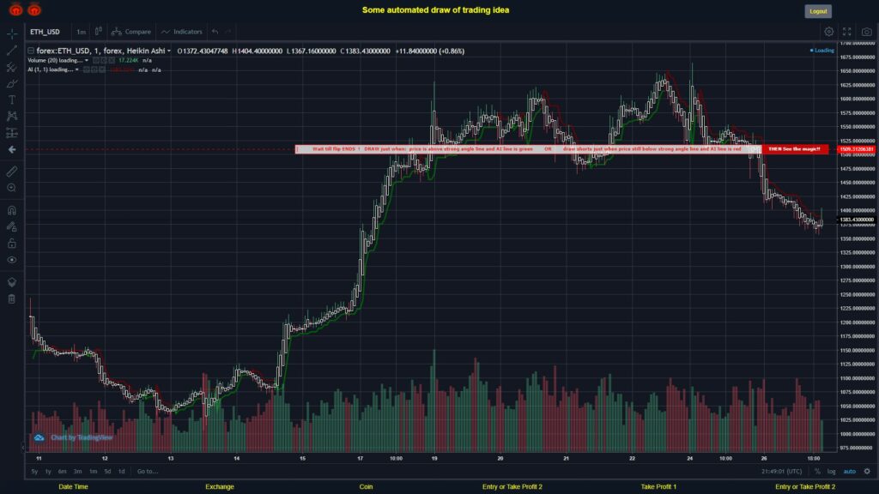Select the 6m time range
The height and width of the screenshot is (494, 879).
click(62, 472)
